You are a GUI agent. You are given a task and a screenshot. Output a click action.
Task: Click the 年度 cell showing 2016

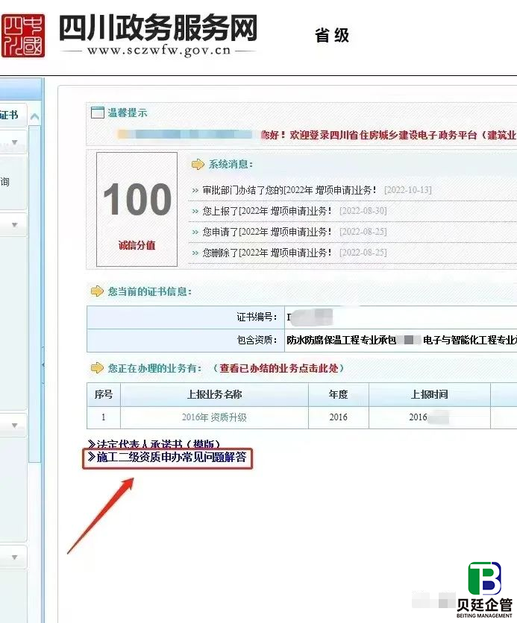tap(339, 417)
